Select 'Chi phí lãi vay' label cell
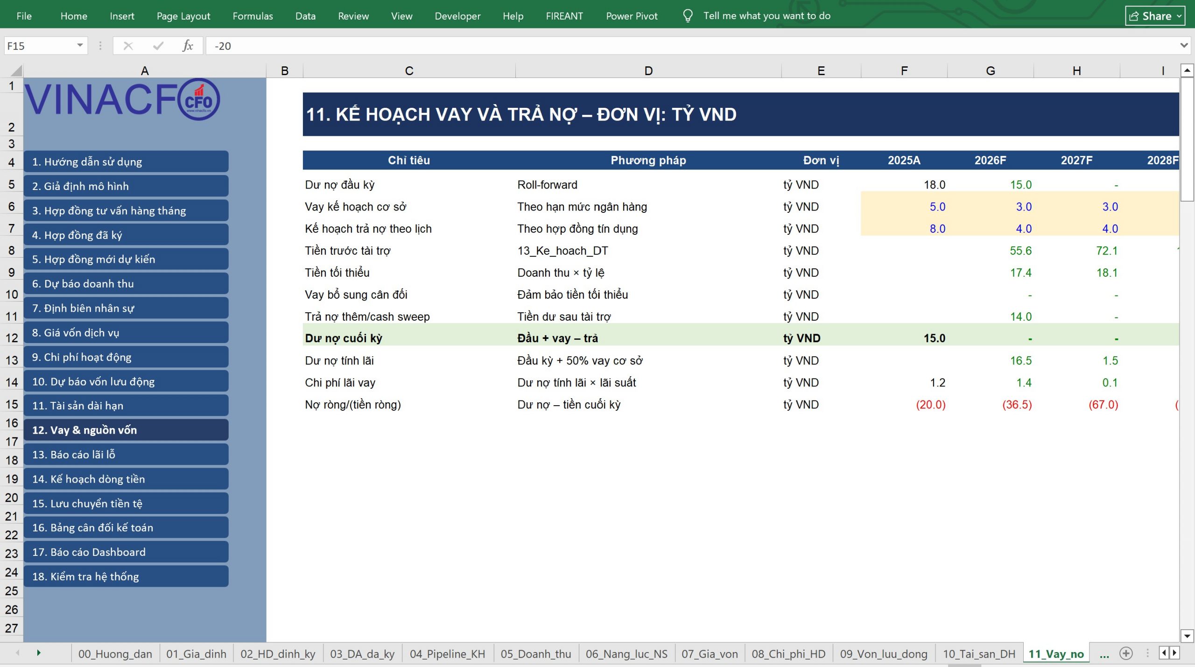 [x=409, y=382]
